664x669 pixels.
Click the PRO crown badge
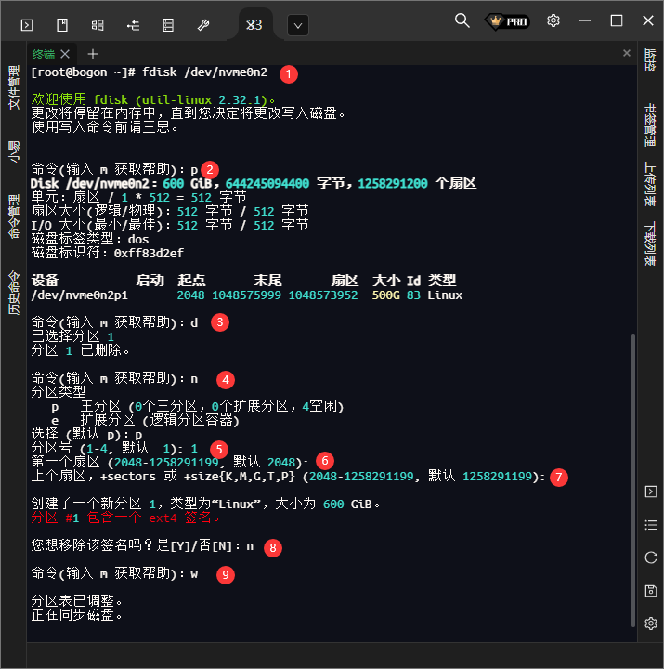pyautogui.click(x=507, y=20)
